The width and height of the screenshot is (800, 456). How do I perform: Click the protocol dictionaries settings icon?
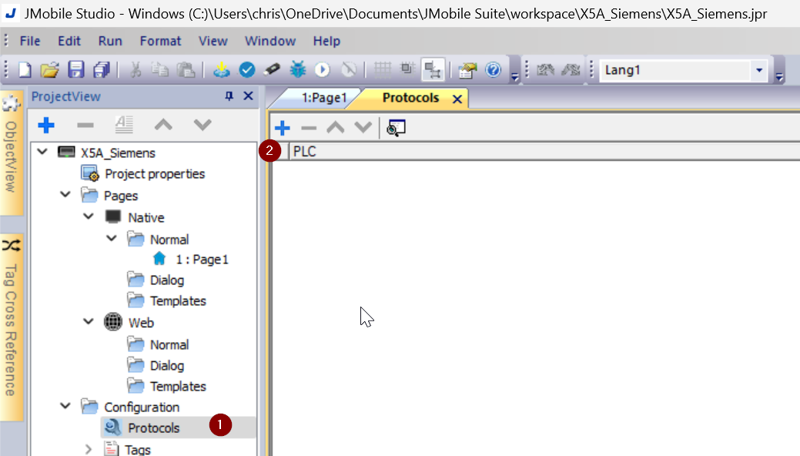point(396,128)
